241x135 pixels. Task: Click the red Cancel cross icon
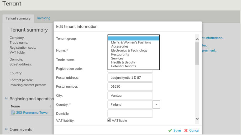click(x=186, y=131)
